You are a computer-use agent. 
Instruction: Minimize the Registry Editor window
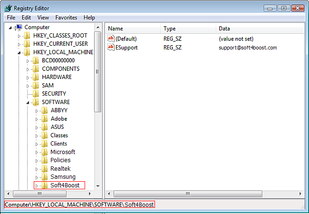(270, 8)
